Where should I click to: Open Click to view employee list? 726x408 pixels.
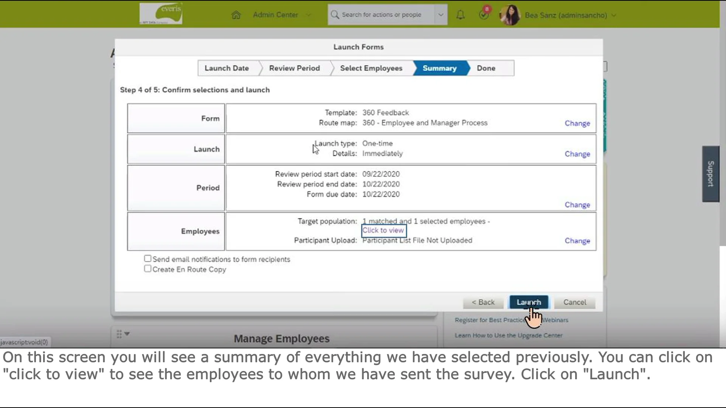[x=383, y=230]
